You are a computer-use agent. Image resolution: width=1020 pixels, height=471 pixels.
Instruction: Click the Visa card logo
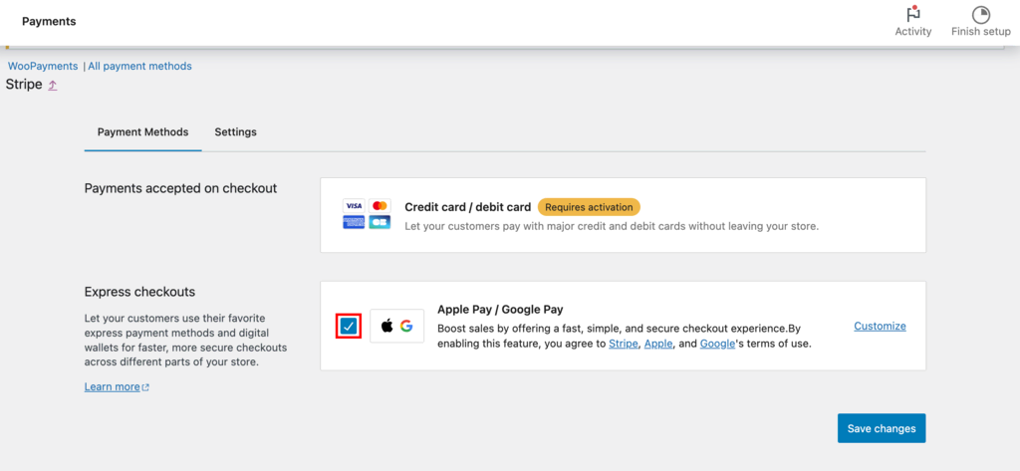[354, 205]
